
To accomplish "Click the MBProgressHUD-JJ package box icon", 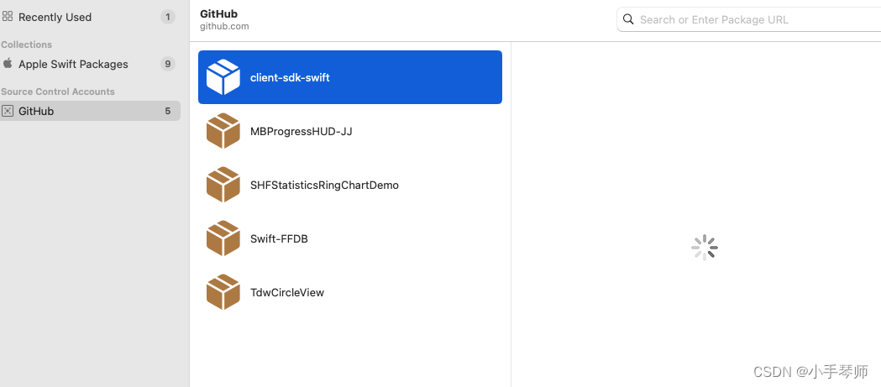I will (x=223, y=131).
